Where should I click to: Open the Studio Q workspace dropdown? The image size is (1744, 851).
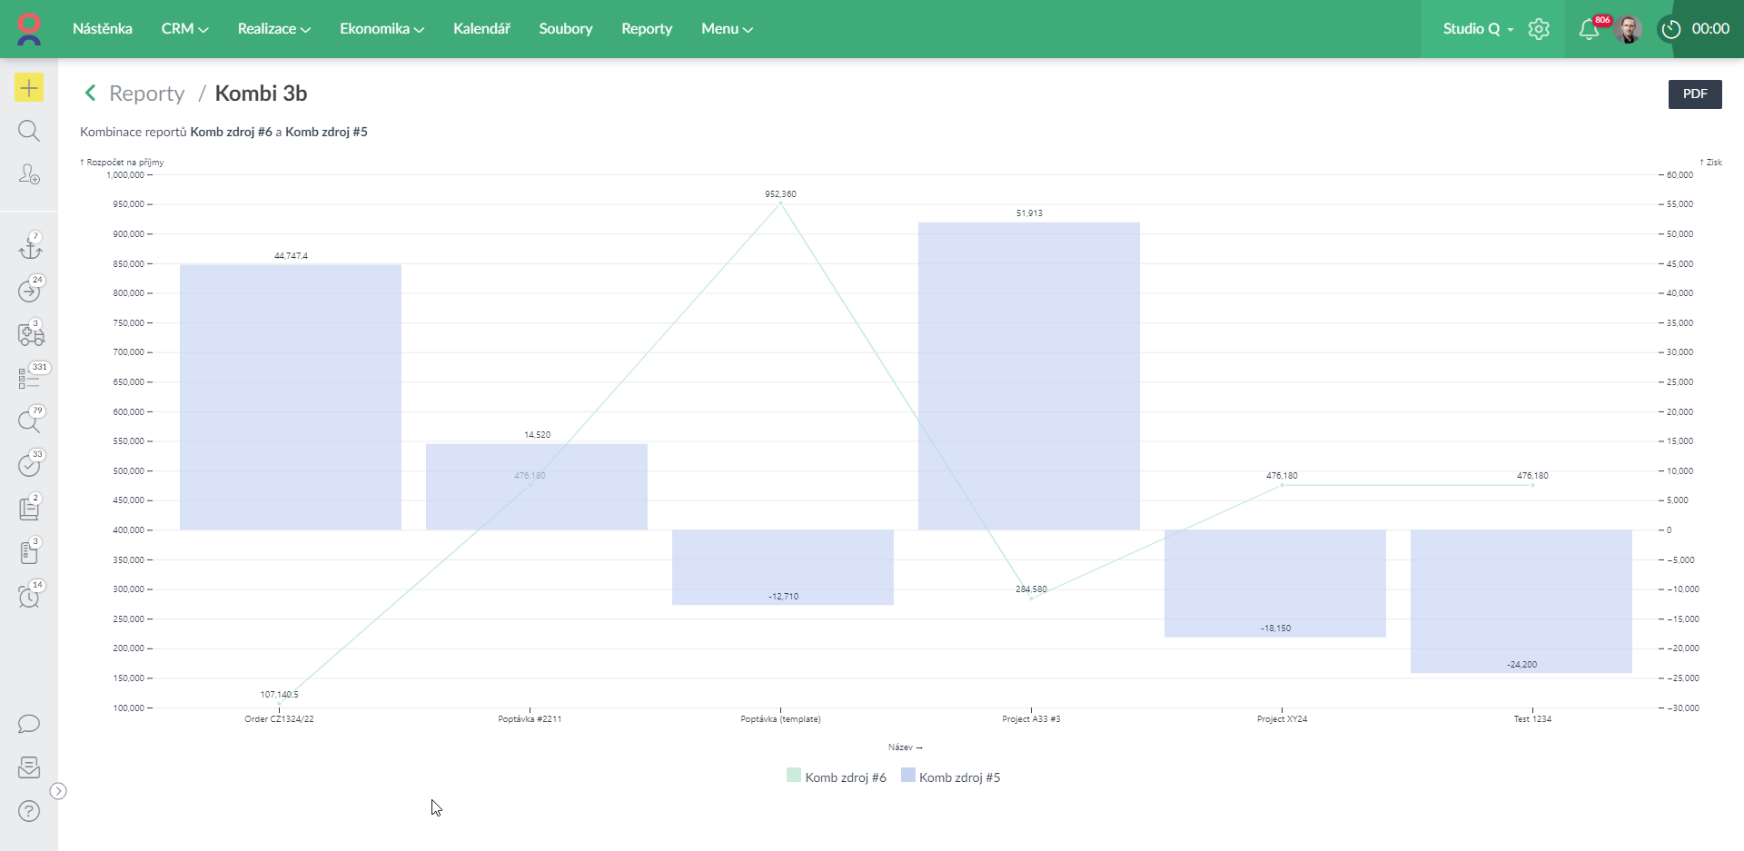pos(1478,29)
